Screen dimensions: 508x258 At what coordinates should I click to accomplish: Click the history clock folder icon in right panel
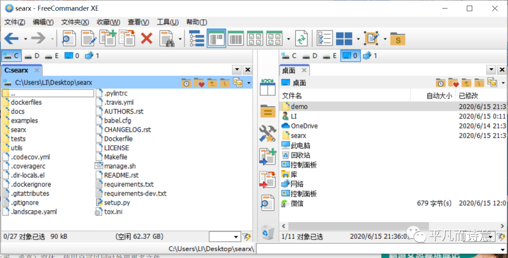440,83
